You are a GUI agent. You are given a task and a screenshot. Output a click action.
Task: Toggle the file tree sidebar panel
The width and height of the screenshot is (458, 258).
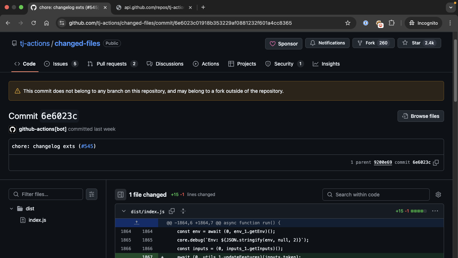pos(121,195)
